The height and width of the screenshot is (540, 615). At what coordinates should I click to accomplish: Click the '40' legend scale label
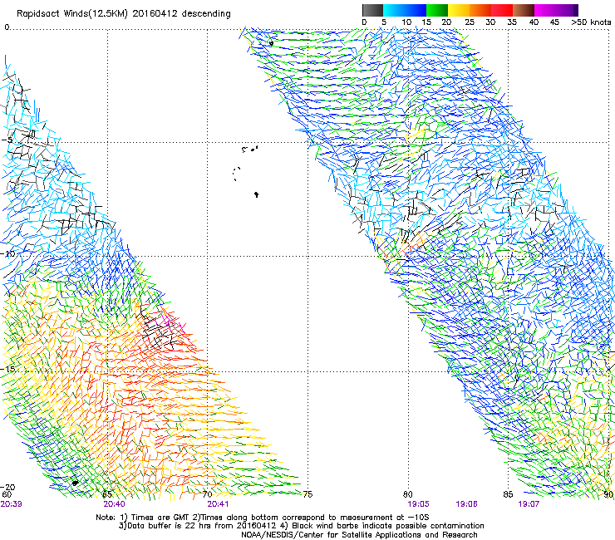(x=534, y=22)
